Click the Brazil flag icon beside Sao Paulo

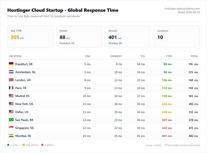(x=11, y=120)
